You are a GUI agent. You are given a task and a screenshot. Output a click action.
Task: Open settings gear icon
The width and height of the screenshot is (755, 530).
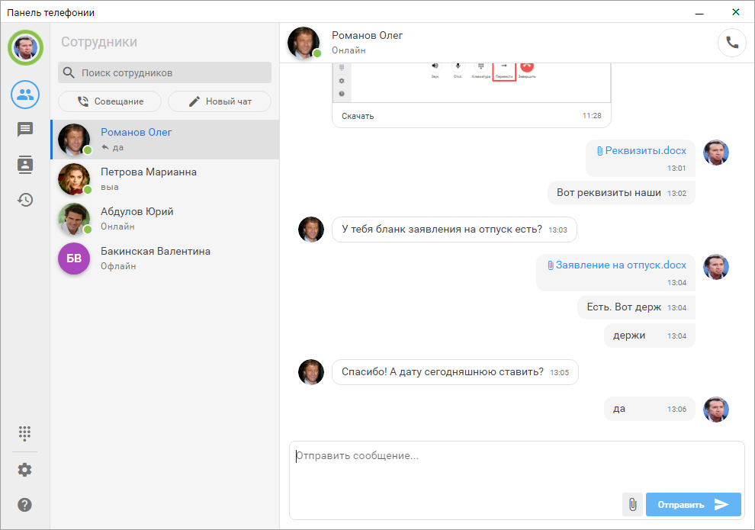25,470
